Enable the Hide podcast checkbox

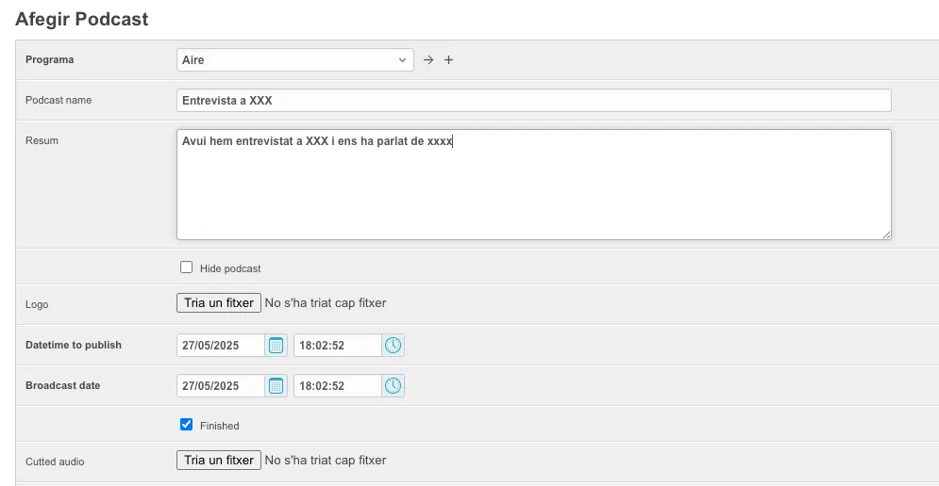coord(187,267)
